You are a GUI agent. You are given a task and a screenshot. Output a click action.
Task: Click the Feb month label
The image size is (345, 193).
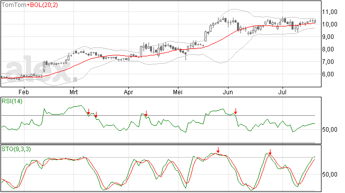tap(23, 92)
